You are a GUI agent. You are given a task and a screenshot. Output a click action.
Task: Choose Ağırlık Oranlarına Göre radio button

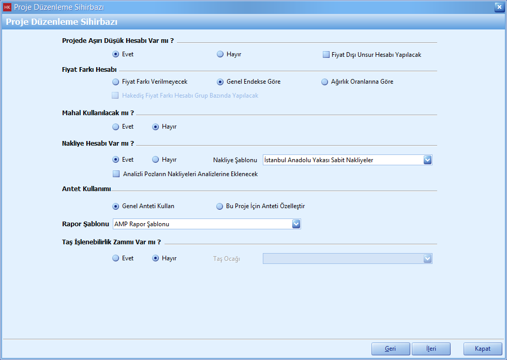325,82
